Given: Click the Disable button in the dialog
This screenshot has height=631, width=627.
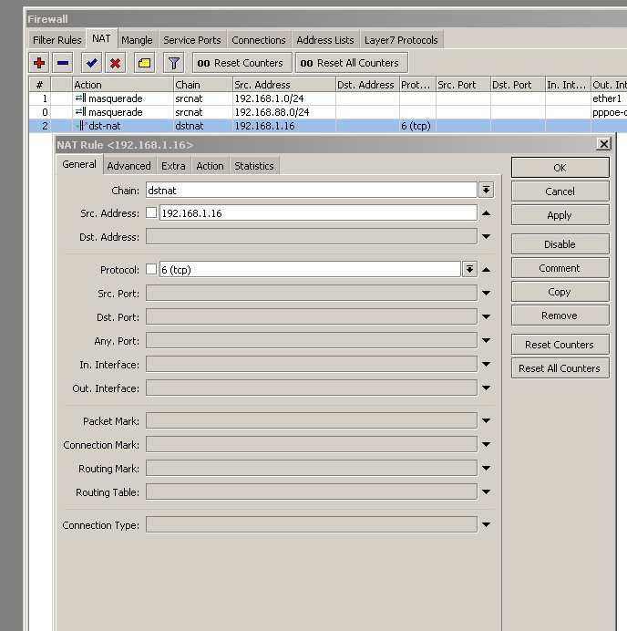Looking at the screenshot, I should point(560,243).
